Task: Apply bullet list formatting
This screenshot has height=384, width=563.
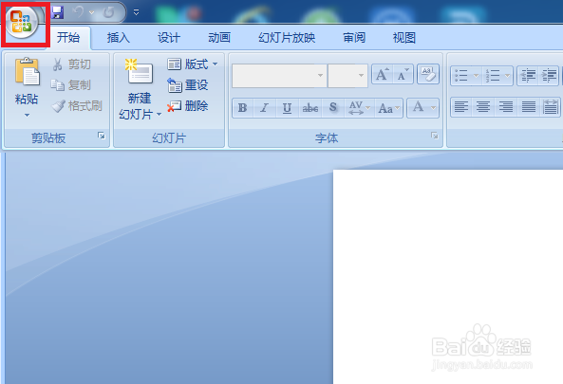Action: click(461, 76)
